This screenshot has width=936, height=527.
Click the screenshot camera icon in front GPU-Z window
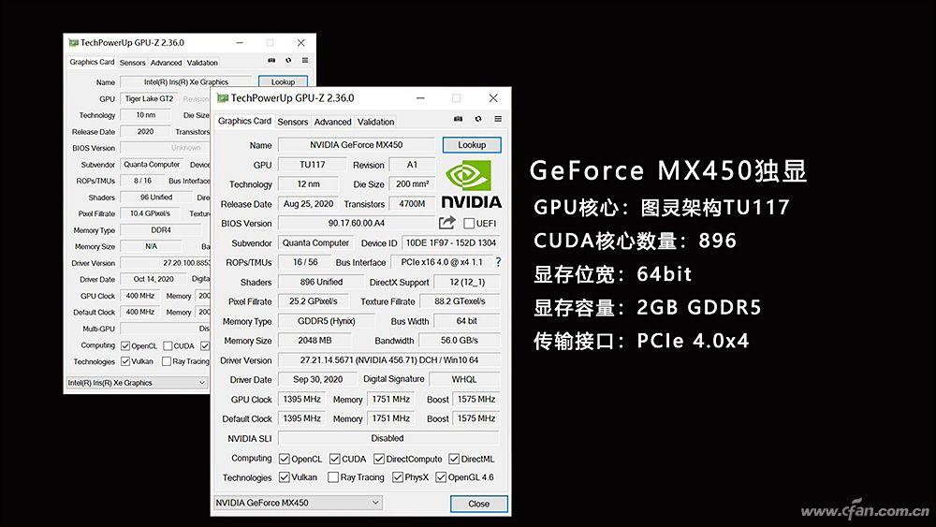coord(458,120)
